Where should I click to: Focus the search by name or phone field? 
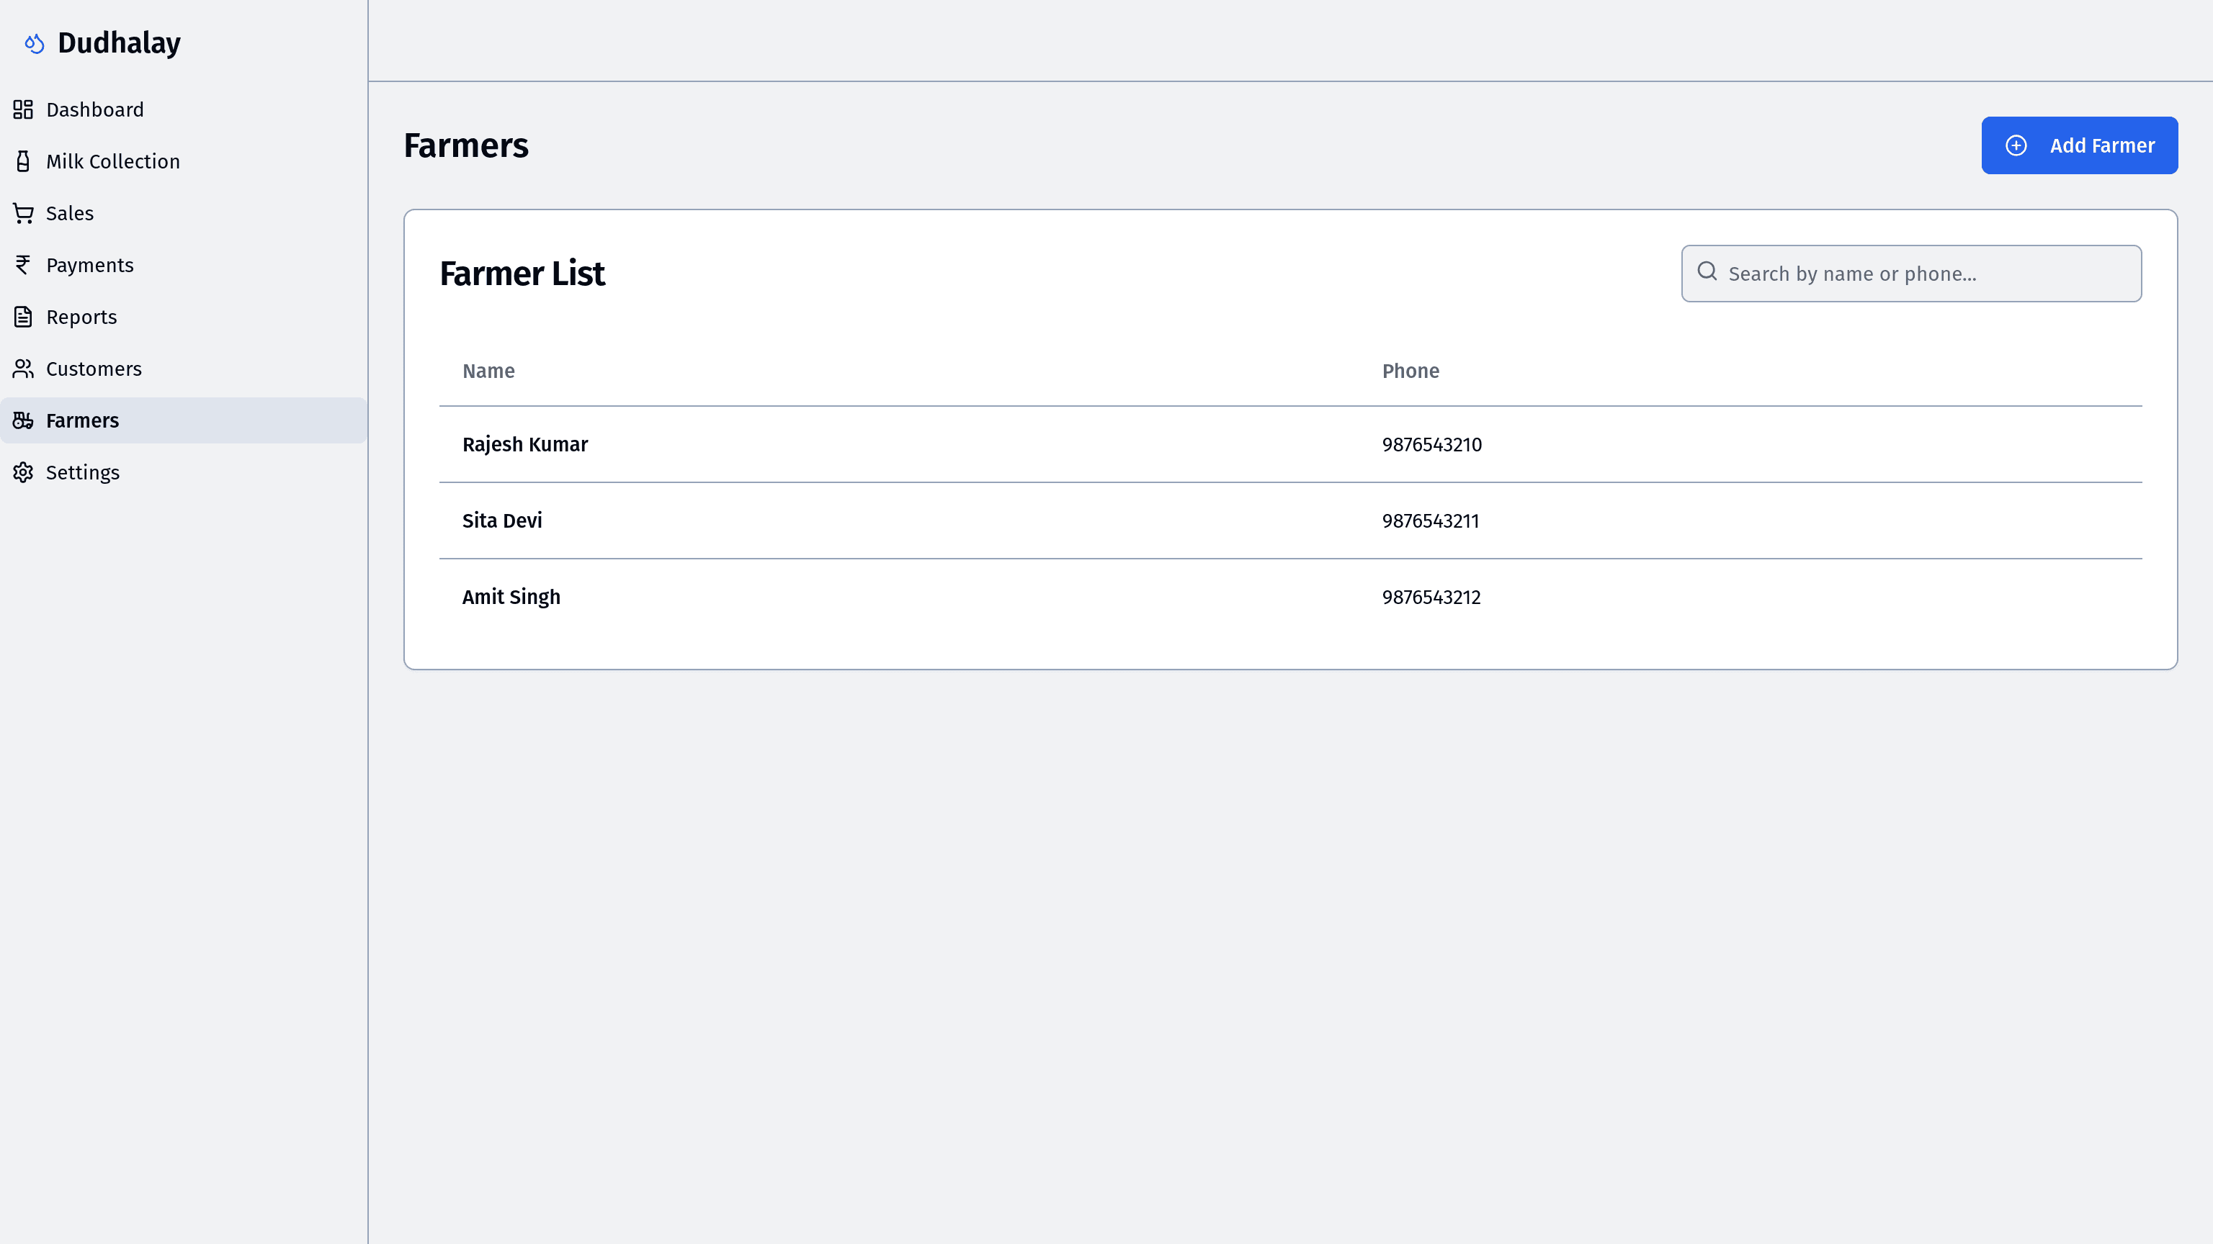[x=1924, y=274]
